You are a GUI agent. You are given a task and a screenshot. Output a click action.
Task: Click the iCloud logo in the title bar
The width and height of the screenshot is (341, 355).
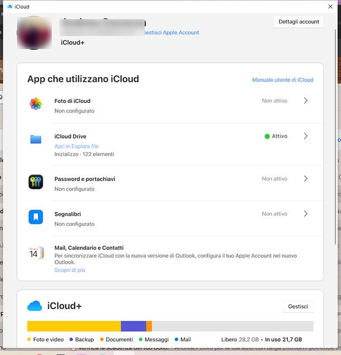pyautogui.click(x=10, y=7)
